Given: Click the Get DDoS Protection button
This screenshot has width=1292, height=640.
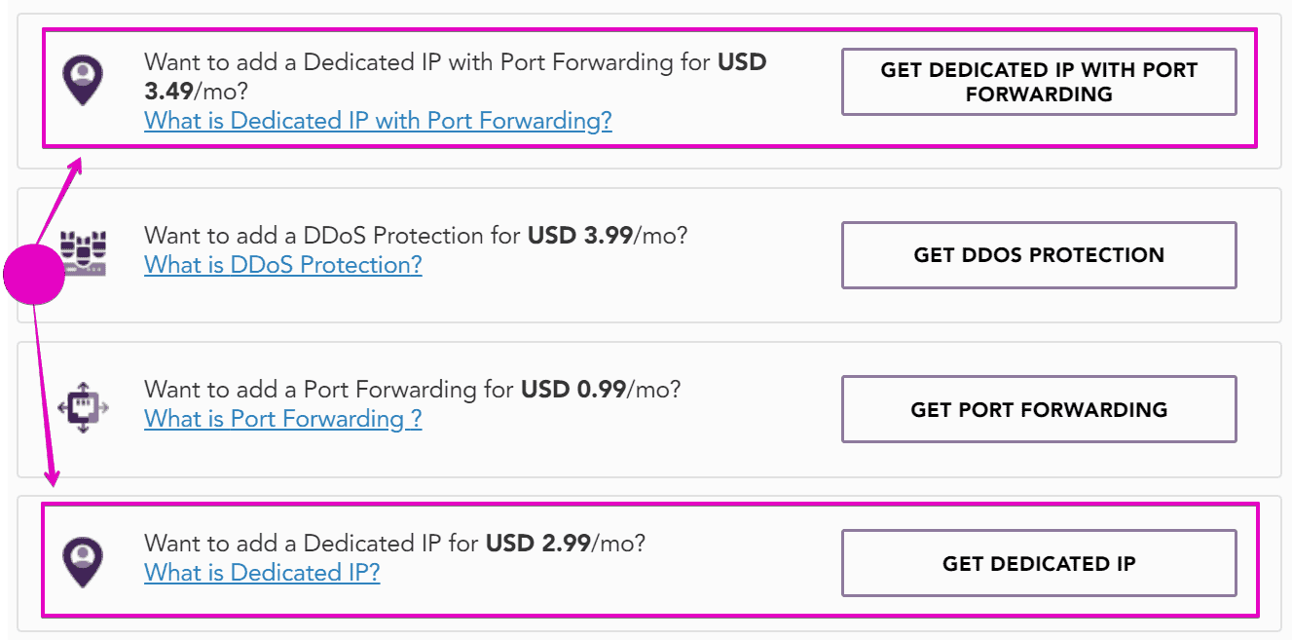Looking at the screenshot, I should pos(1039,255).
